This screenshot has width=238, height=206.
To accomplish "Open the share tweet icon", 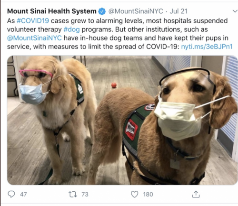I will (196, 194).
